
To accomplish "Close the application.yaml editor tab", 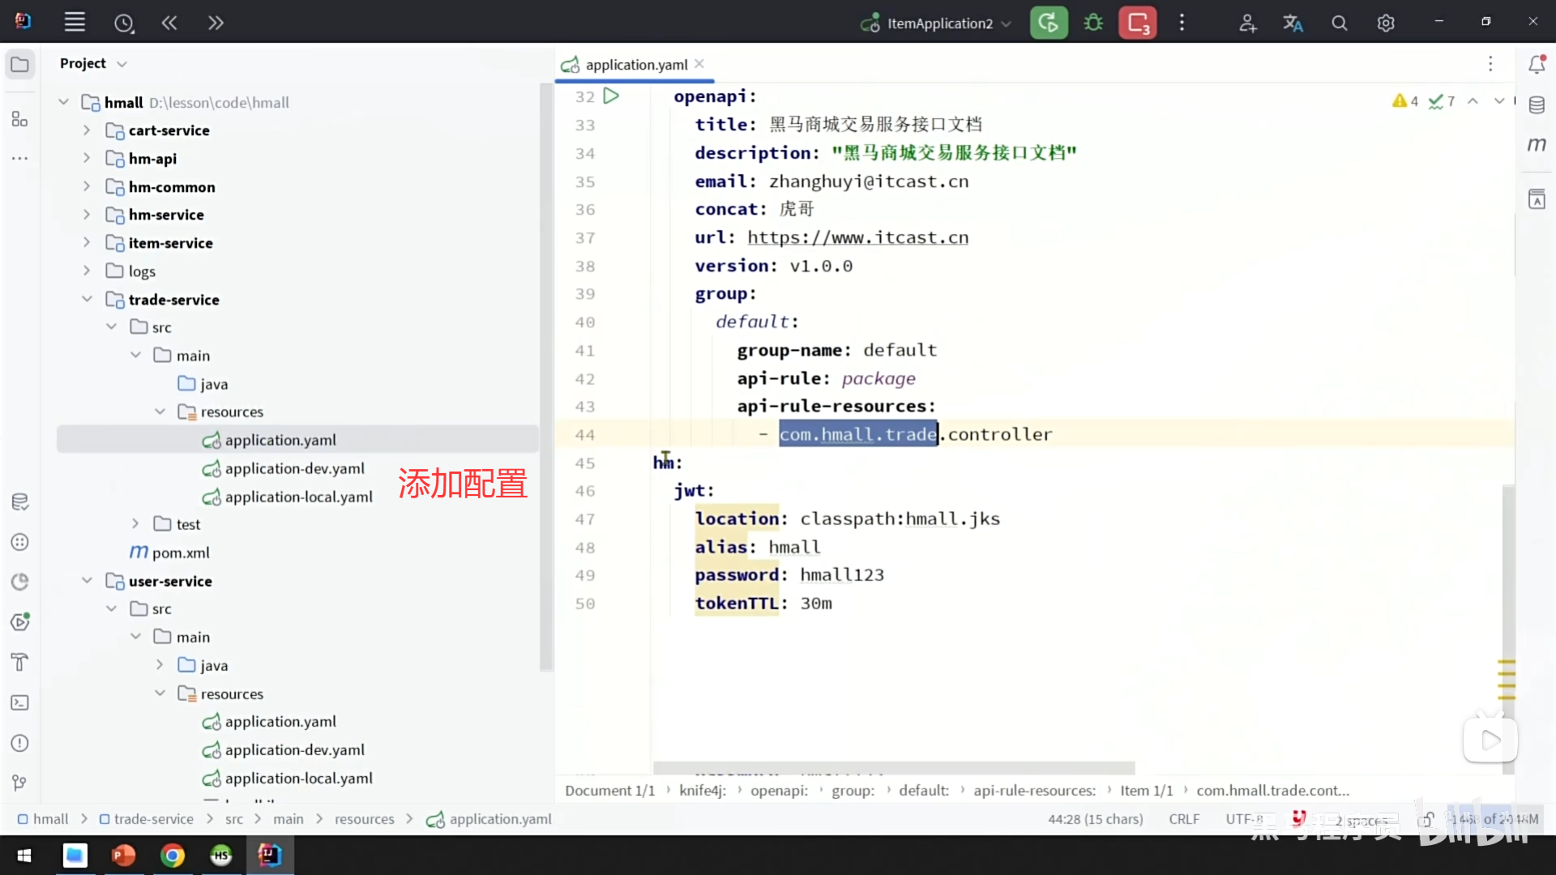I will pyautogui.click(x=699, y=64).
